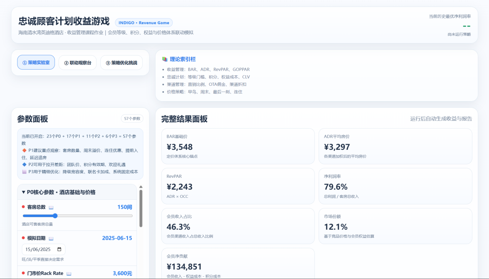Click the parameter panel scrollbar up arrow

tap(141, 187)
